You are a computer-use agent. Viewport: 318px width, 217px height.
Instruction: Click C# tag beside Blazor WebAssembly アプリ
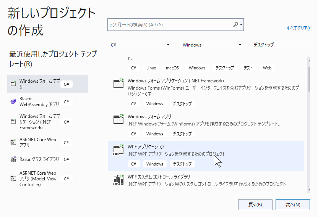[67, 102]
